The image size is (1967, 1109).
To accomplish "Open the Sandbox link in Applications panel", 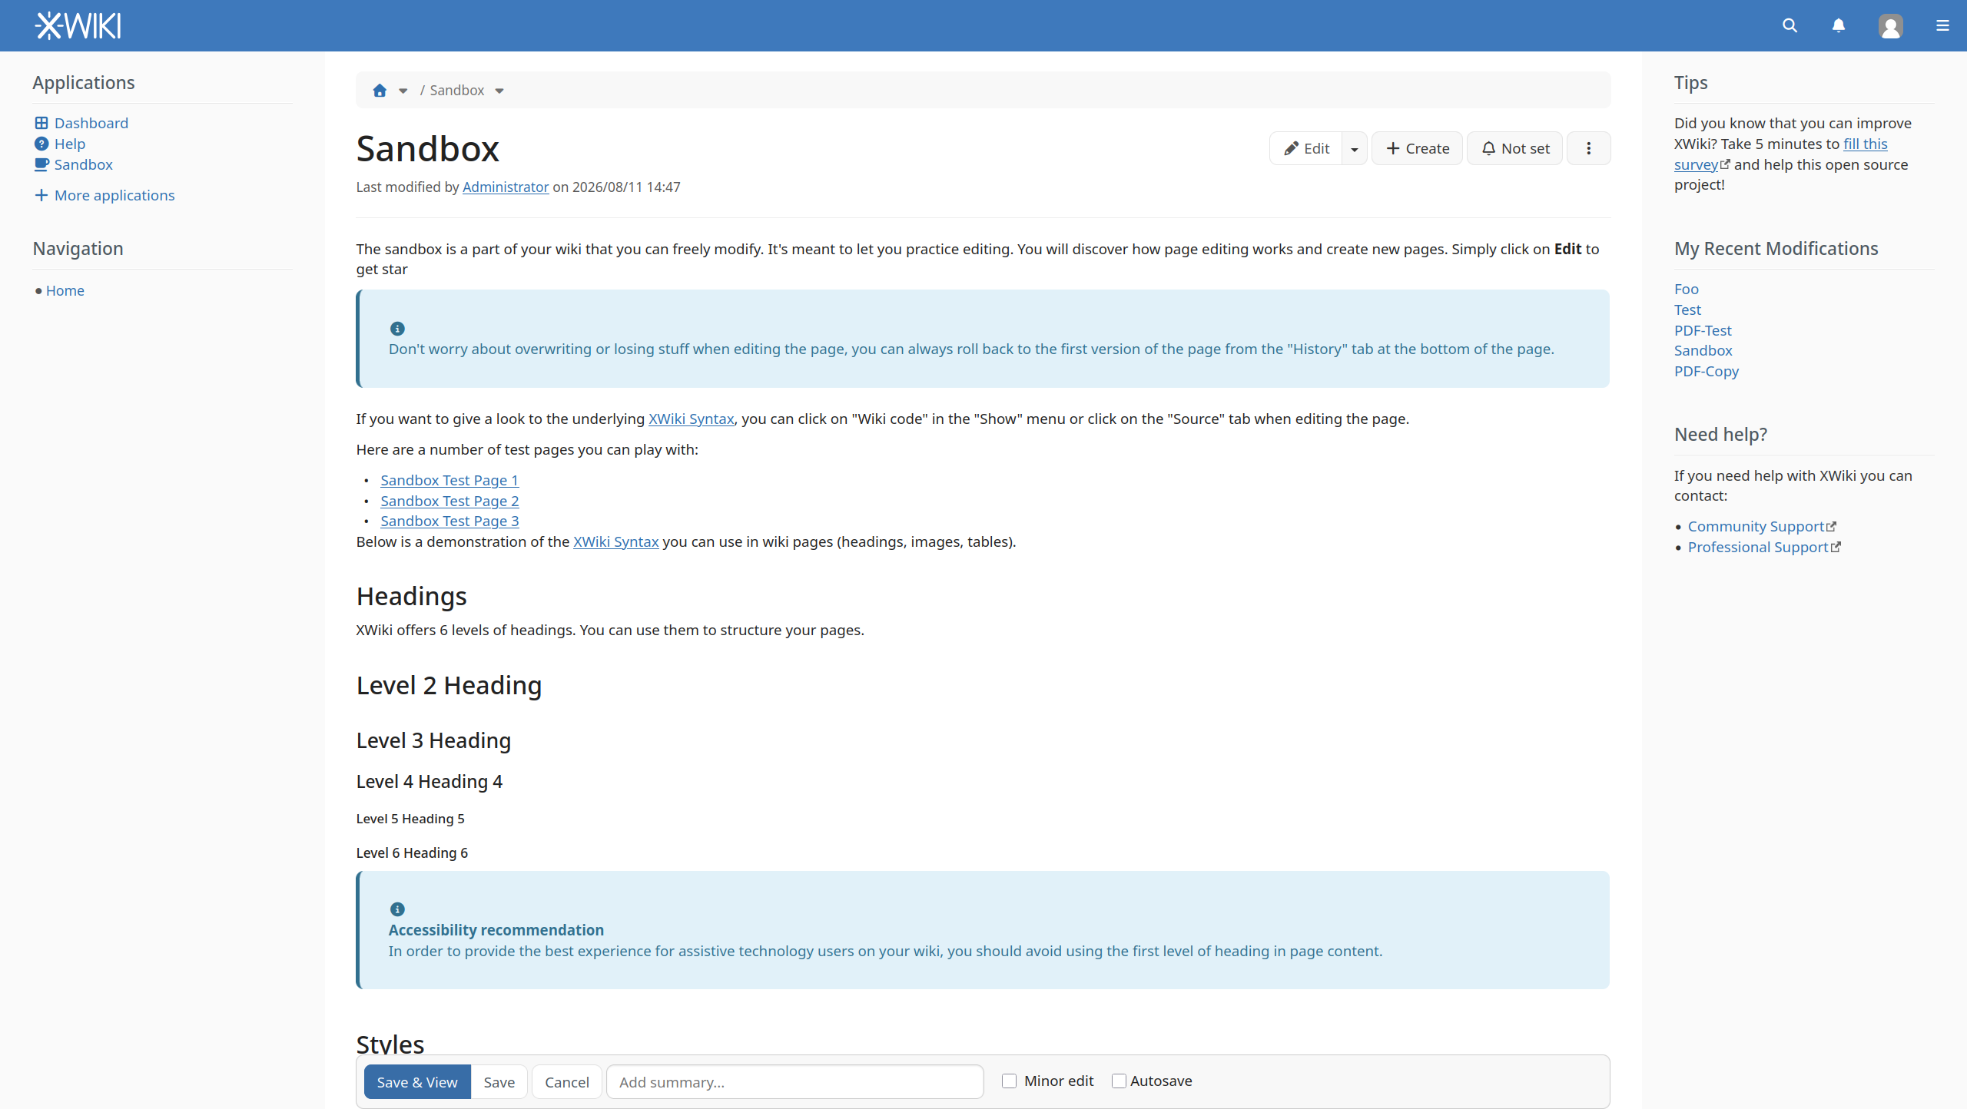I will [x=84, y=164].
